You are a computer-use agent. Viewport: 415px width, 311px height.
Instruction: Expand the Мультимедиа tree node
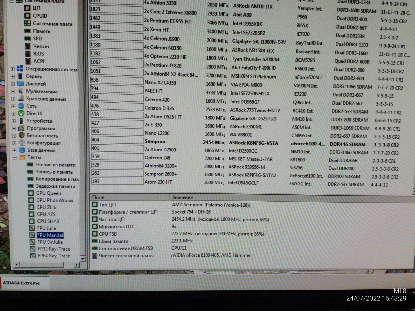pyautogui.click(x=13, y=91)
